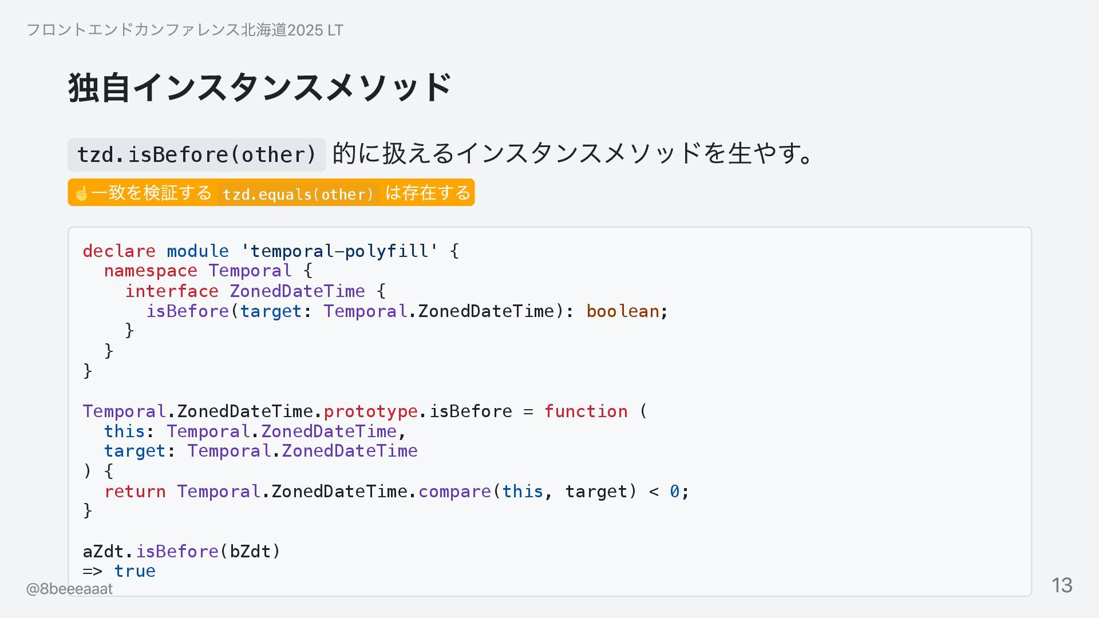Click the 'this: Temporal.ZonedDateTime' parameter line

point(255,431)
